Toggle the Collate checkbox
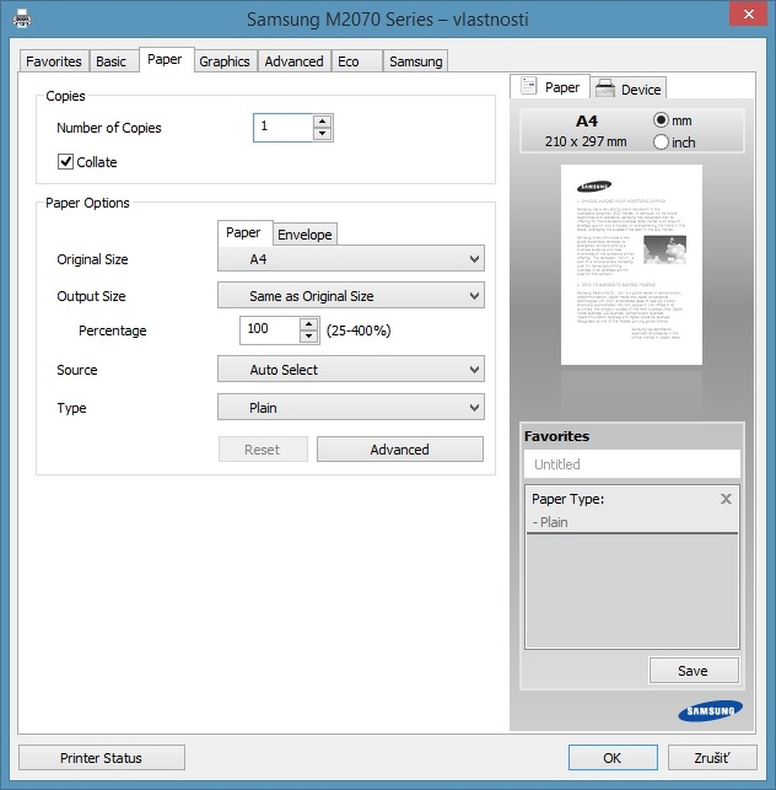776x790 pixels. 66,162
